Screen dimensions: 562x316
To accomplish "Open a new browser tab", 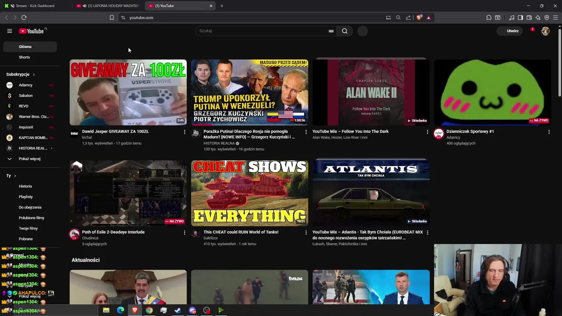I will coord(222,6).
